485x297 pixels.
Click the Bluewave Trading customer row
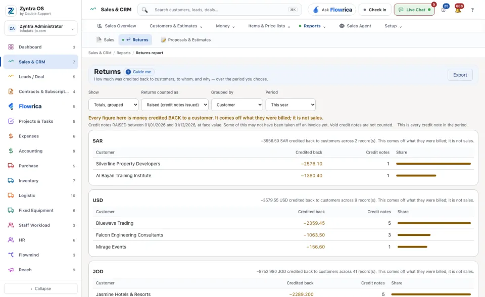(283, 223)
